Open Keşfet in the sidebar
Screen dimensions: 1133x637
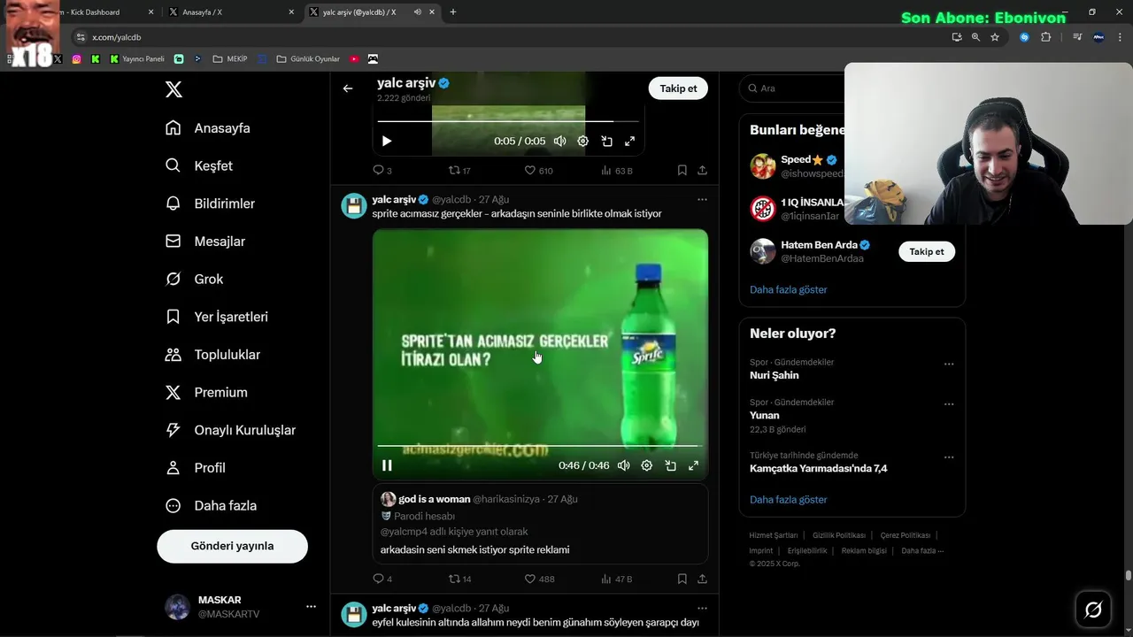[199, 165]
